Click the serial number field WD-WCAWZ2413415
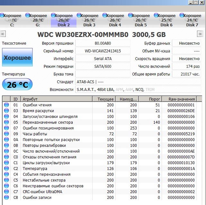The width and height of the screenshot is (206, 205). (103, 51)
